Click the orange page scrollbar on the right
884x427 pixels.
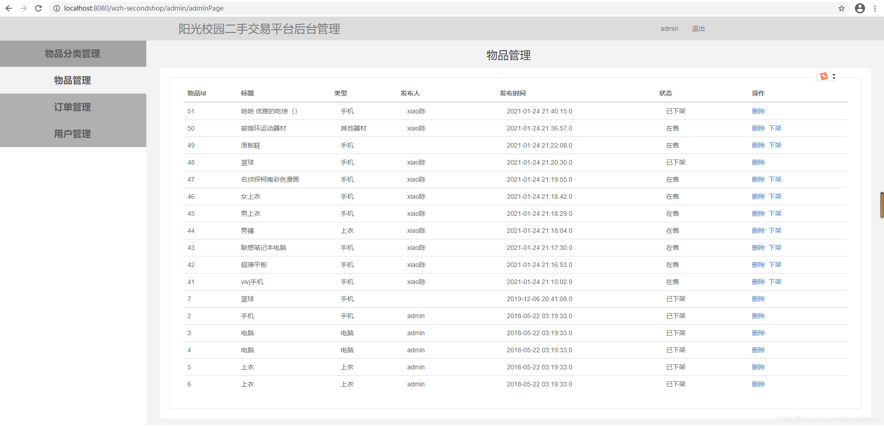click(881, 205)
